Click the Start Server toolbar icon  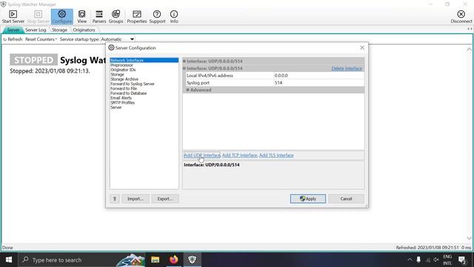click(13, 16)
